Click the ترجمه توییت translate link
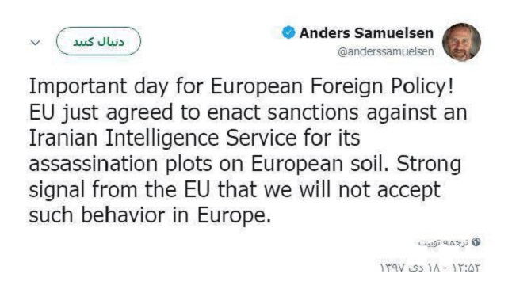 point(443,242)
